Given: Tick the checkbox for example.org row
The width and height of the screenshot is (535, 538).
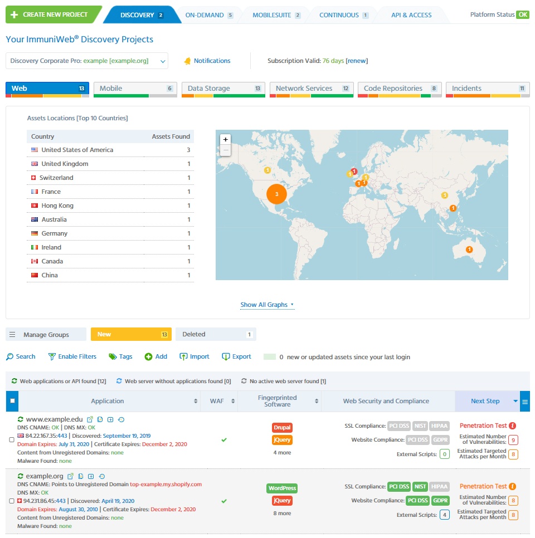Looking at the screenshot, I should tap(12, 501).
